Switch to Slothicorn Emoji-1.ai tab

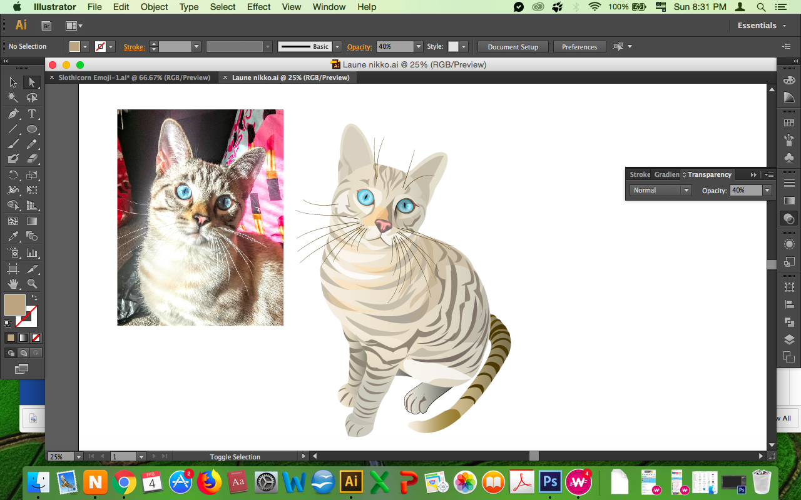(134, 77)
